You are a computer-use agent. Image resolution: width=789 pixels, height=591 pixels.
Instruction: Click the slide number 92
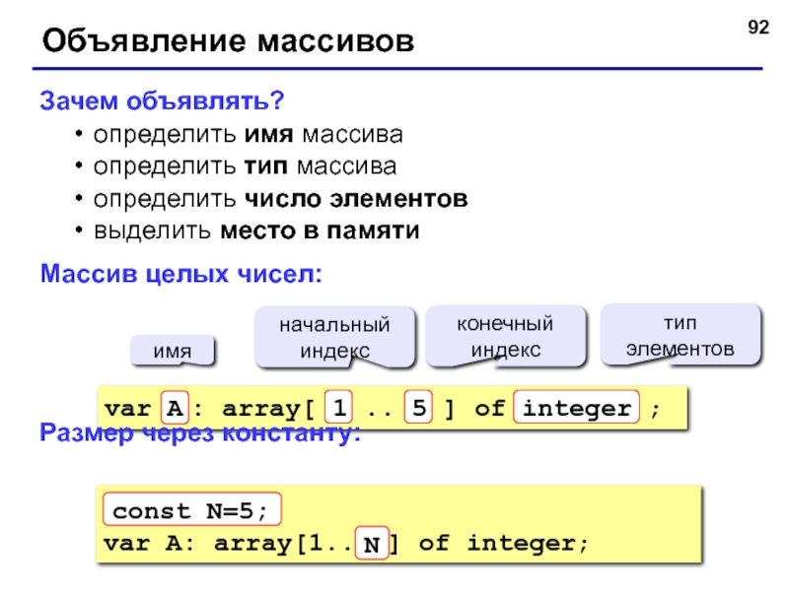(758, 28)
